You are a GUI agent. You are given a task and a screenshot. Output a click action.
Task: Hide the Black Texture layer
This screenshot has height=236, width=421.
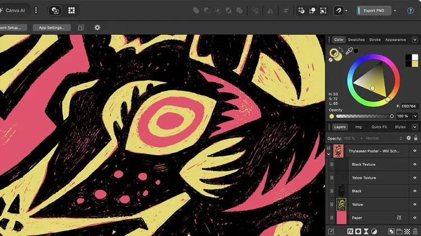point(415,164)
